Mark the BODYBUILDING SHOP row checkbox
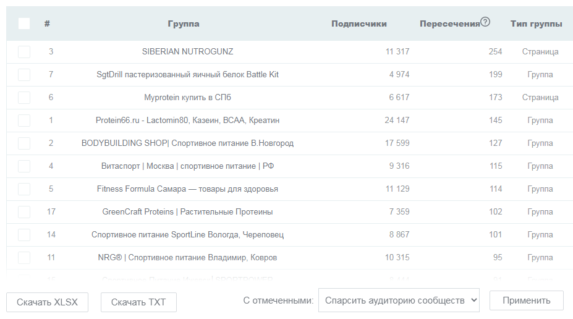The height and width of the screenshot is (319, 573). tap(24, 143)
